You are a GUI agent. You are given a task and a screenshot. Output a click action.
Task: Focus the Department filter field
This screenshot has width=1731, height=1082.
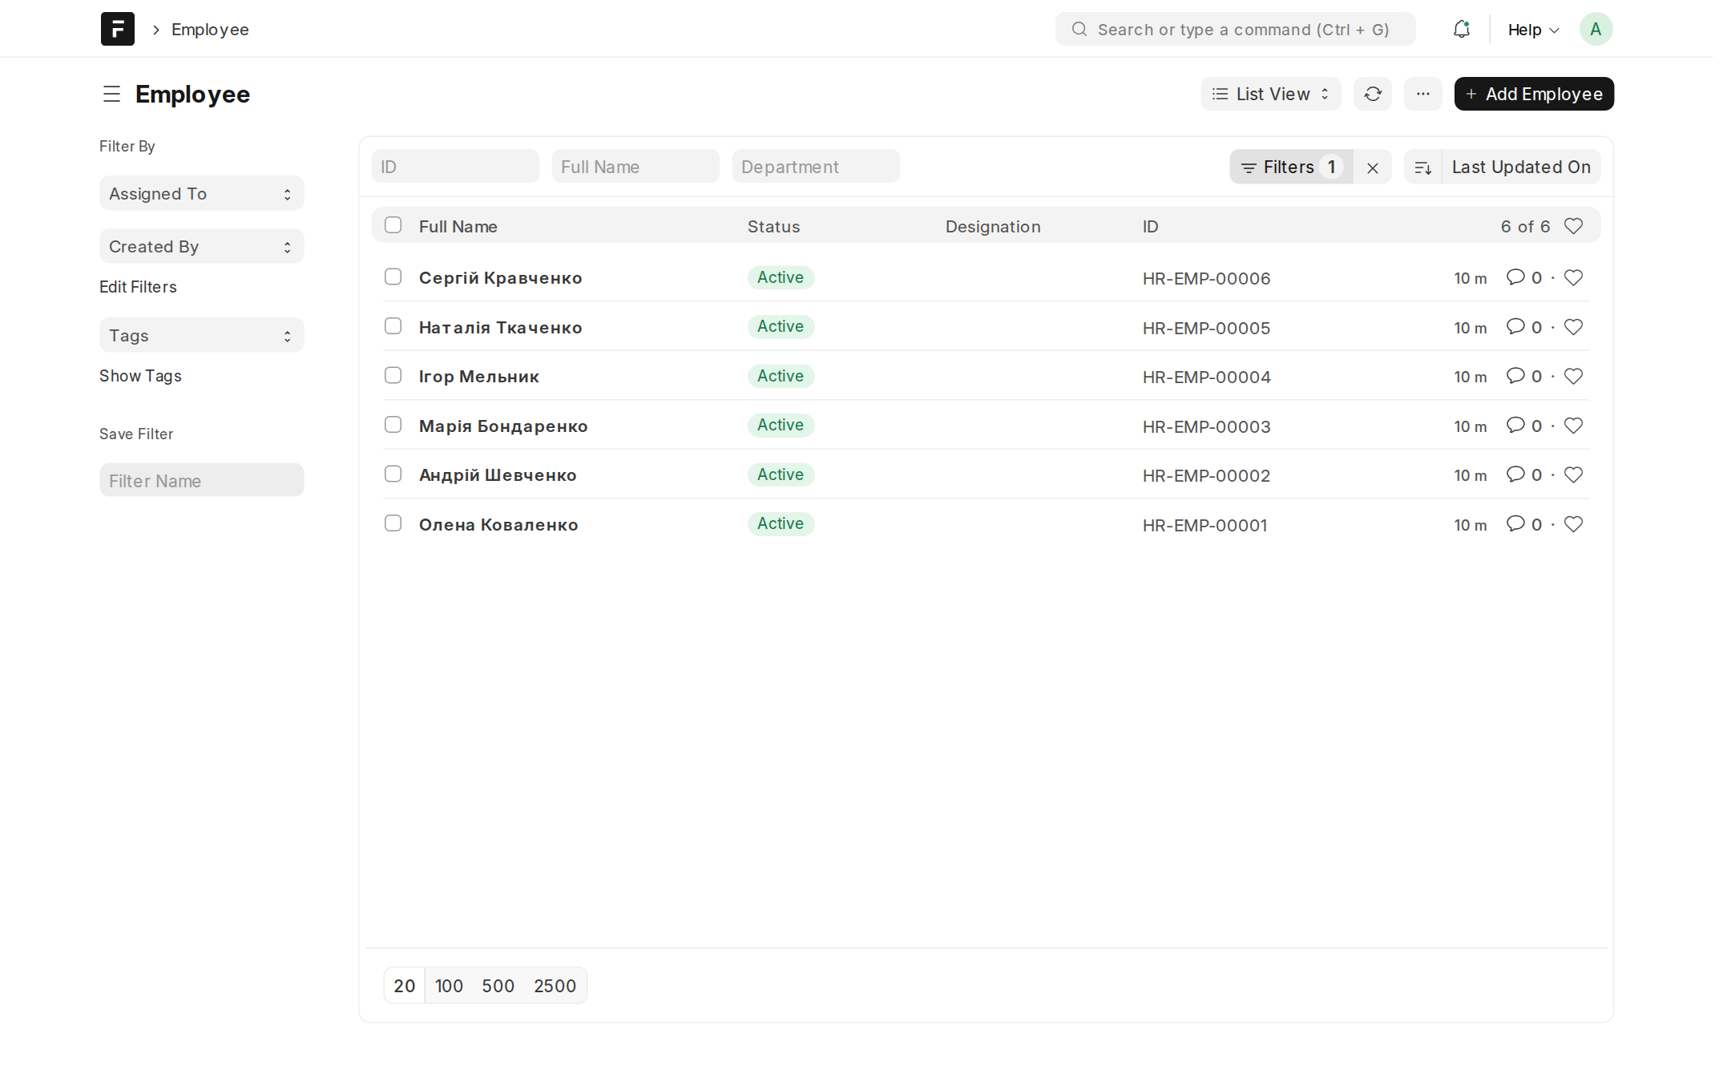(815, 167)
